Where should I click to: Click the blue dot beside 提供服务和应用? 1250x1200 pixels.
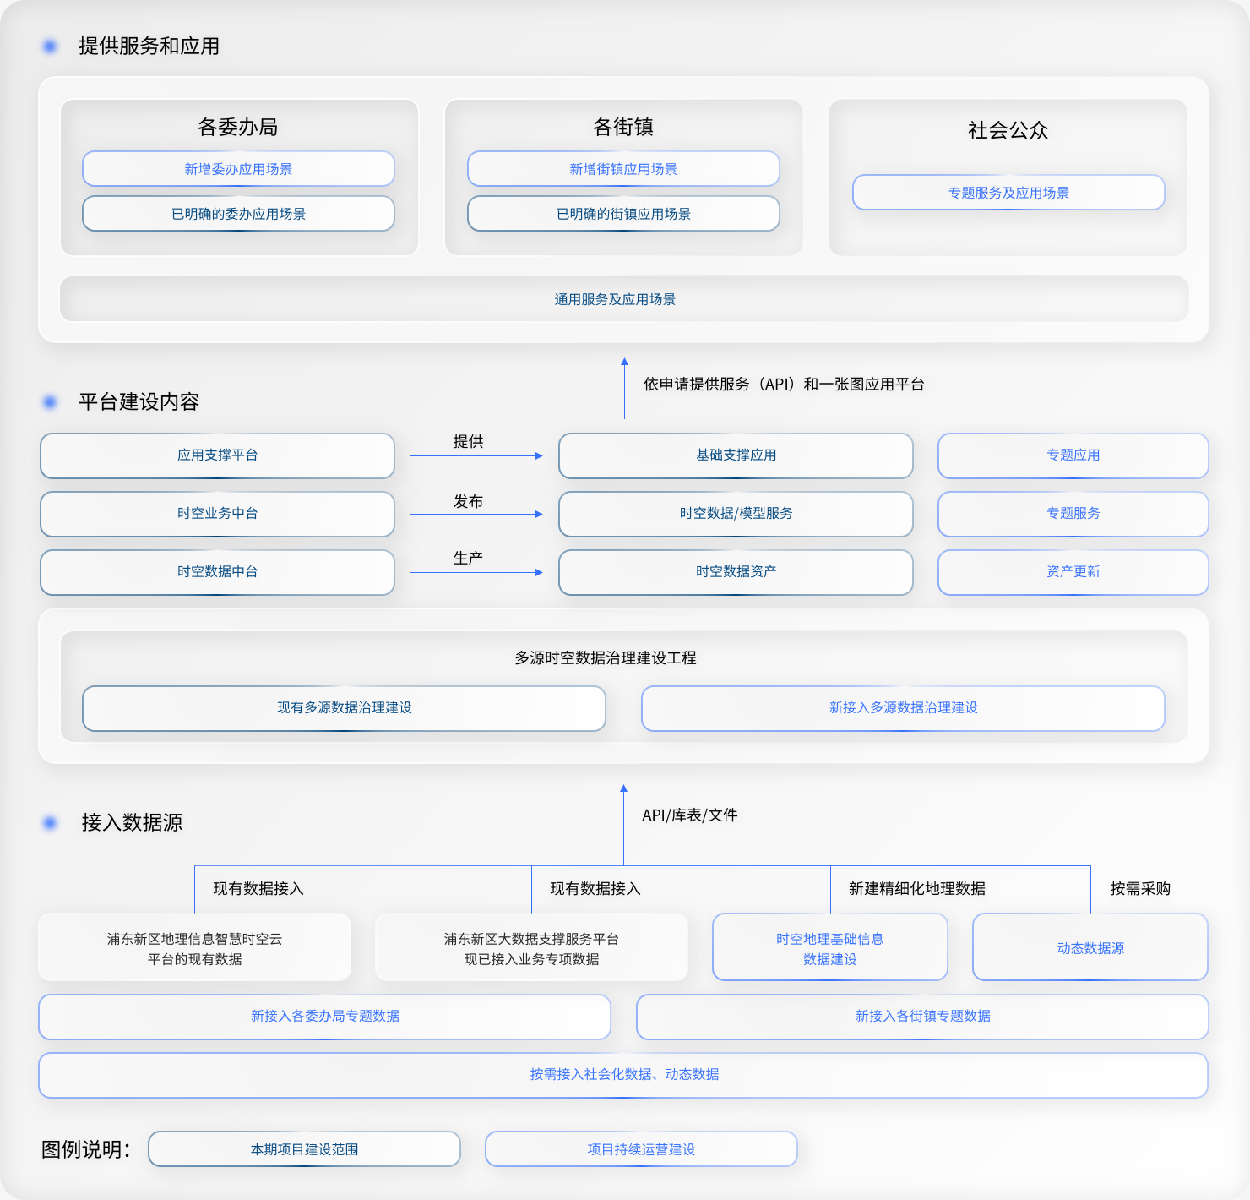point(50,46)
